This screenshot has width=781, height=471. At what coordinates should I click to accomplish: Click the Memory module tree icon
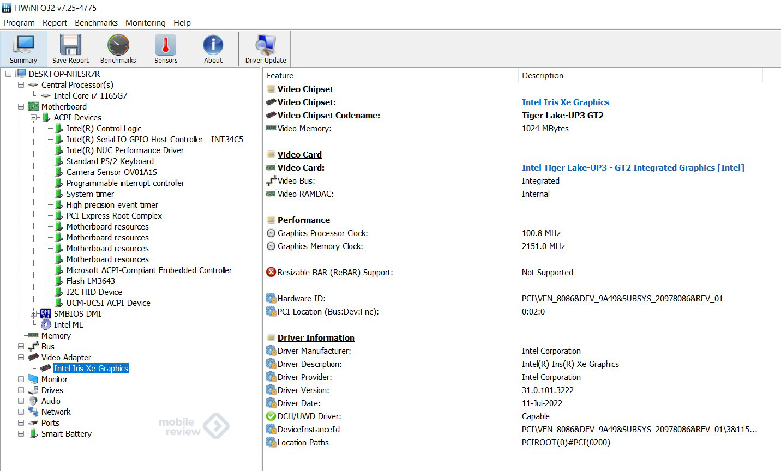(33, 335)
